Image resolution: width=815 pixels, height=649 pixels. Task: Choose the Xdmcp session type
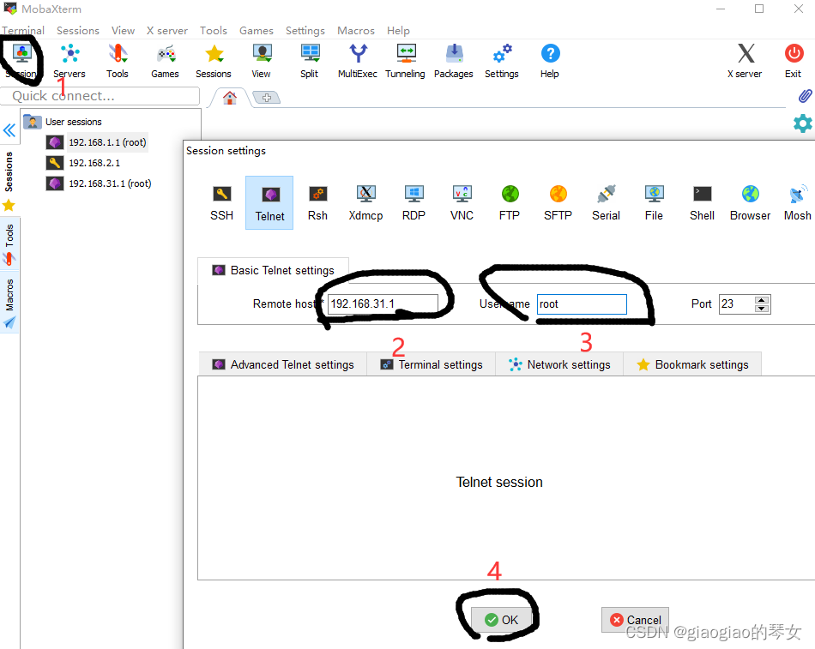click(x=366, y=202)
